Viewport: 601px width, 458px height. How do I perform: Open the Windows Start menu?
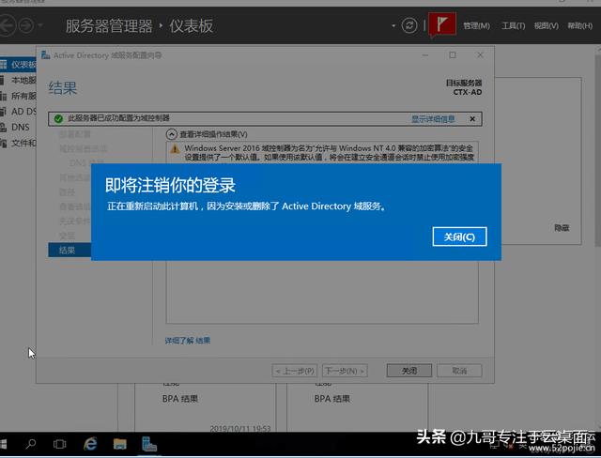(x=4, y=444)
